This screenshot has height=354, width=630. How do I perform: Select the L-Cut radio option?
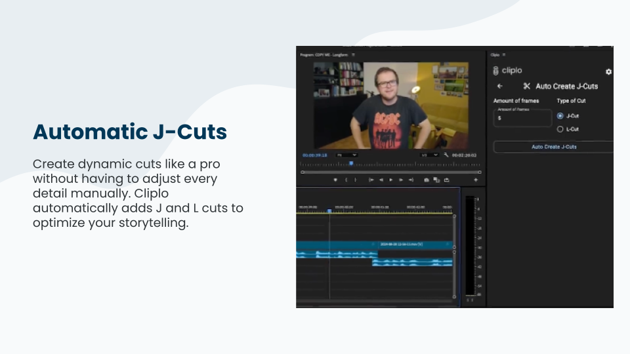coord(560,129)
